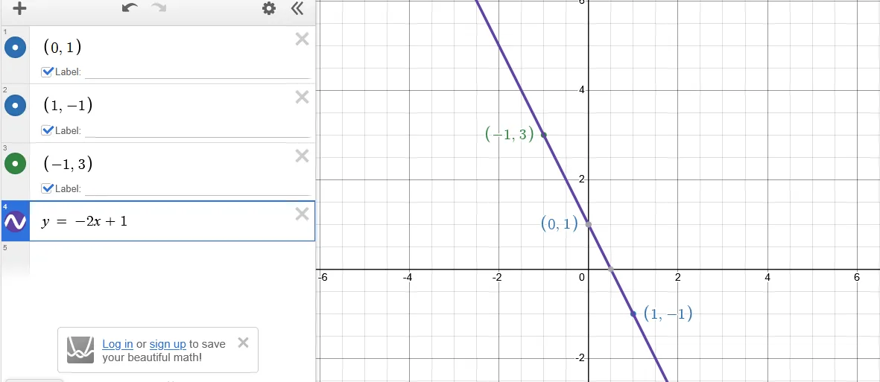Screen dimensions: 880x382
Task: Click the (−1, 3) graph label
Action: pyautogui.click(x=509, y=134)
